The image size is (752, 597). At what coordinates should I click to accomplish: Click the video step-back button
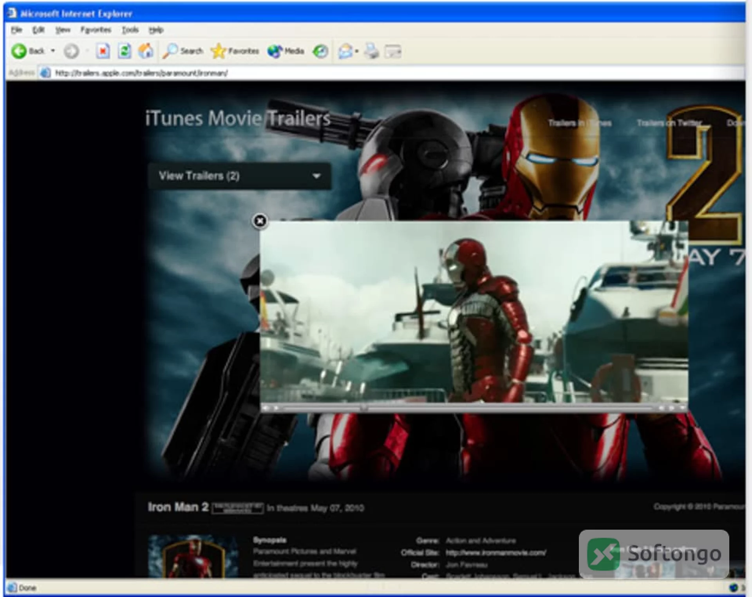coord(662,408)
